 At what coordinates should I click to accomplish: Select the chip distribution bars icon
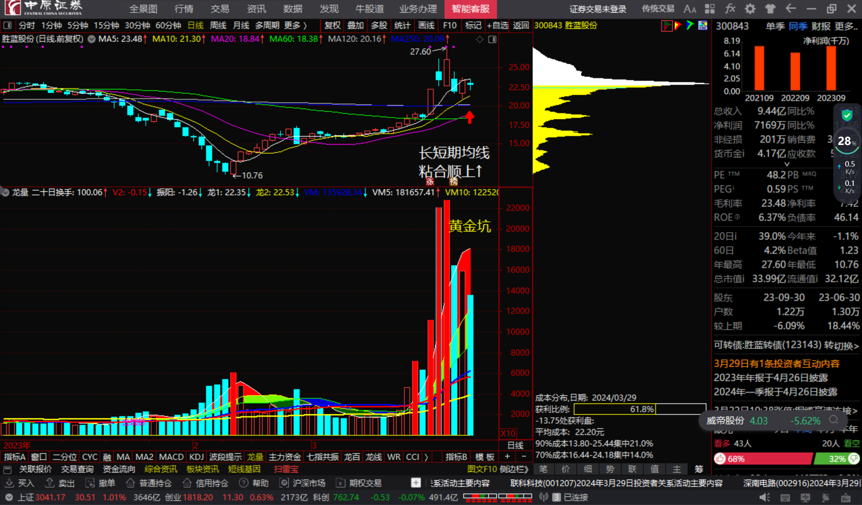[667, 26]
